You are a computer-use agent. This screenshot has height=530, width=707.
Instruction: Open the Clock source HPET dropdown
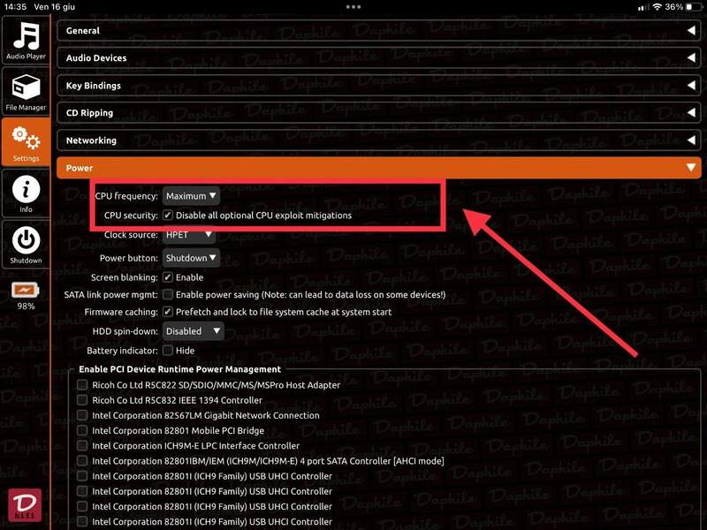pyautogui.click(x=188, y=235)
